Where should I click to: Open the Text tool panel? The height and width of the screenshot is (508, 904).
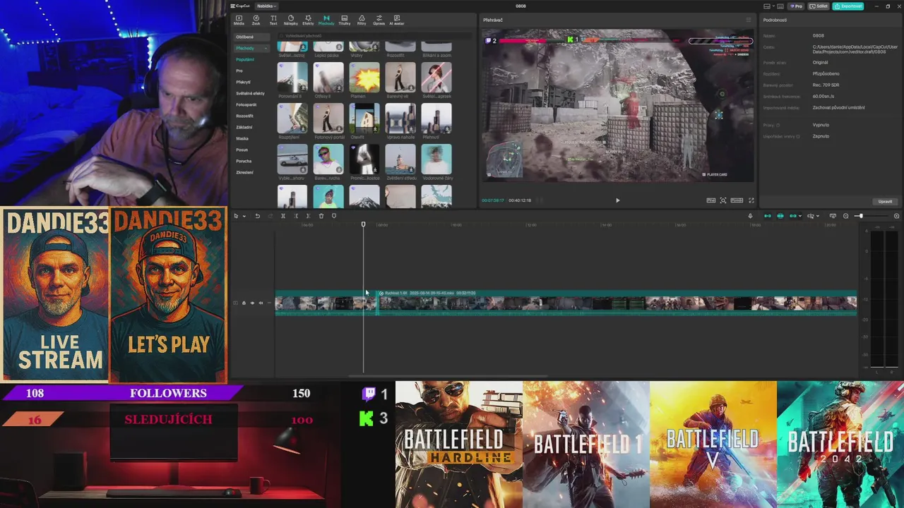coord(273,20)
